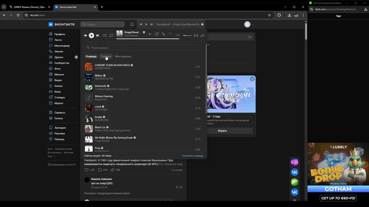369x207 pixels.
Task: Open Фото in the sidebar
Action: (57, 69)
